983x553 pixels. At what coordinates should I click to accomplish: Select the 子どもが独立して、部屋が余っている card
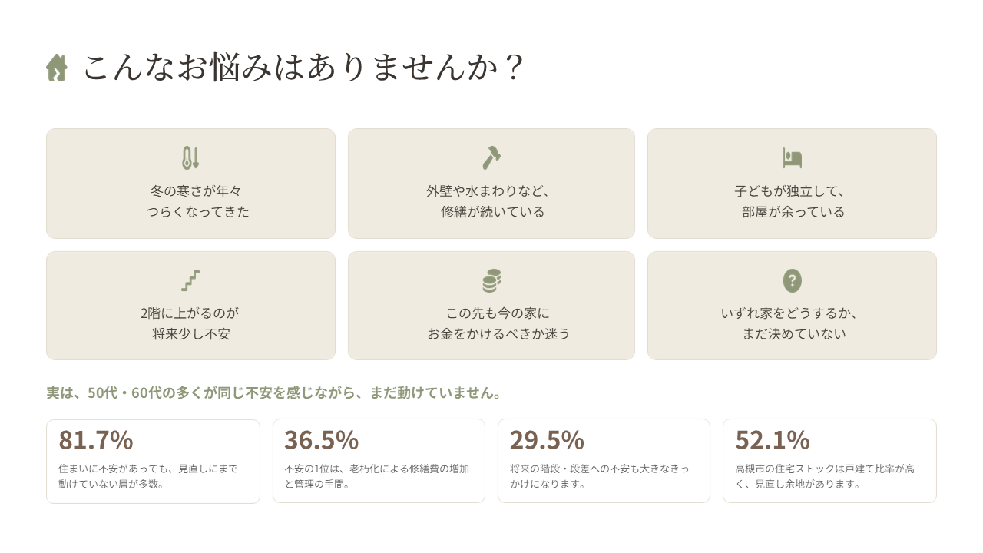792,184
